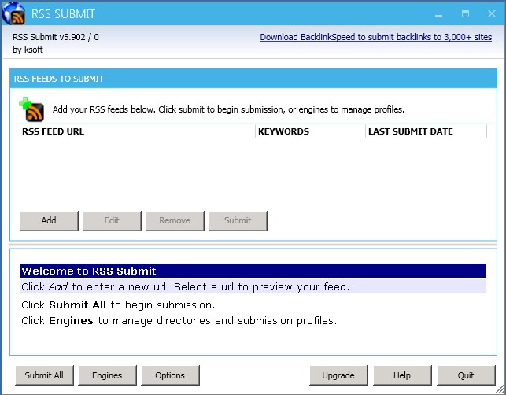Click the RSS Submit globe app icon
Viewport: 506px width, 395px height.
coord(13,13)
